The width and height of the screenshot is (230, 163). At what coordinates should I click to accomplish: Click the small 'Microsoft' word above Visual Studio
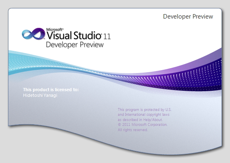tap(55, 29)
